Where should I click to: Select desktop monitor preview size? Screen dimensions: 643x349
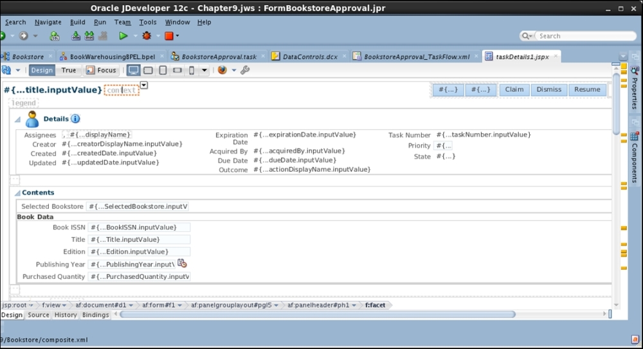click(133, 70)
